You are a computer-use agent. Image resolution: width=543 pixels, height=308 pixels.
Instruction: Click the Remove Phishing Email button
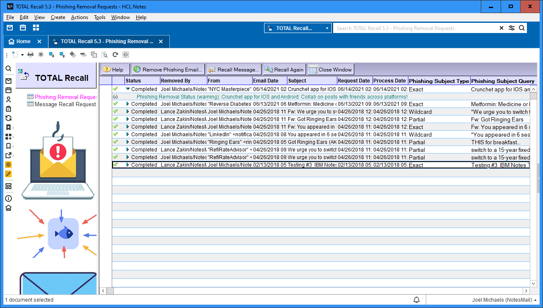pos(168,70)
